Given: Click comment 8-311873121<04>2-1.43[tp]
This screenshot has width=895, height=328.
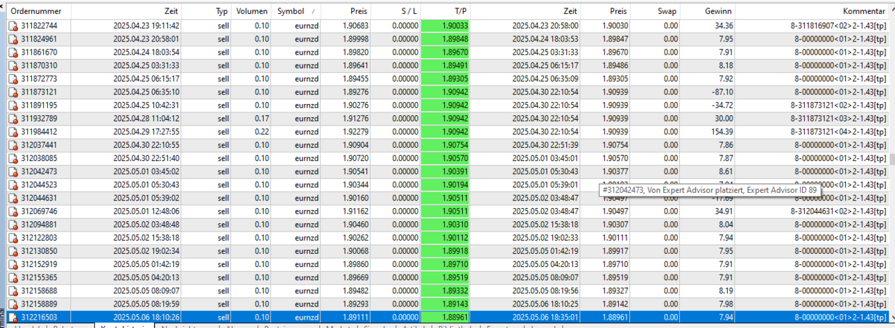Looking at the screenshot, I should point(838,132).
